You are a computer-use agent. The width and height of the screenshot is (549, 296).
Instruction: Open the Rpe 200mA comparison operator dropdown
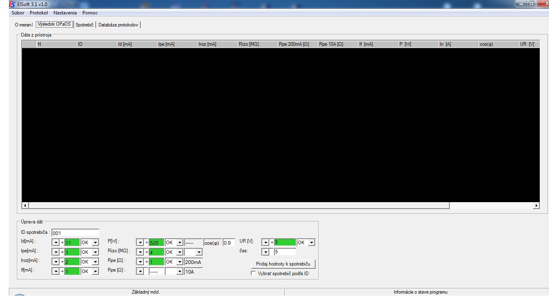(140, 262)
